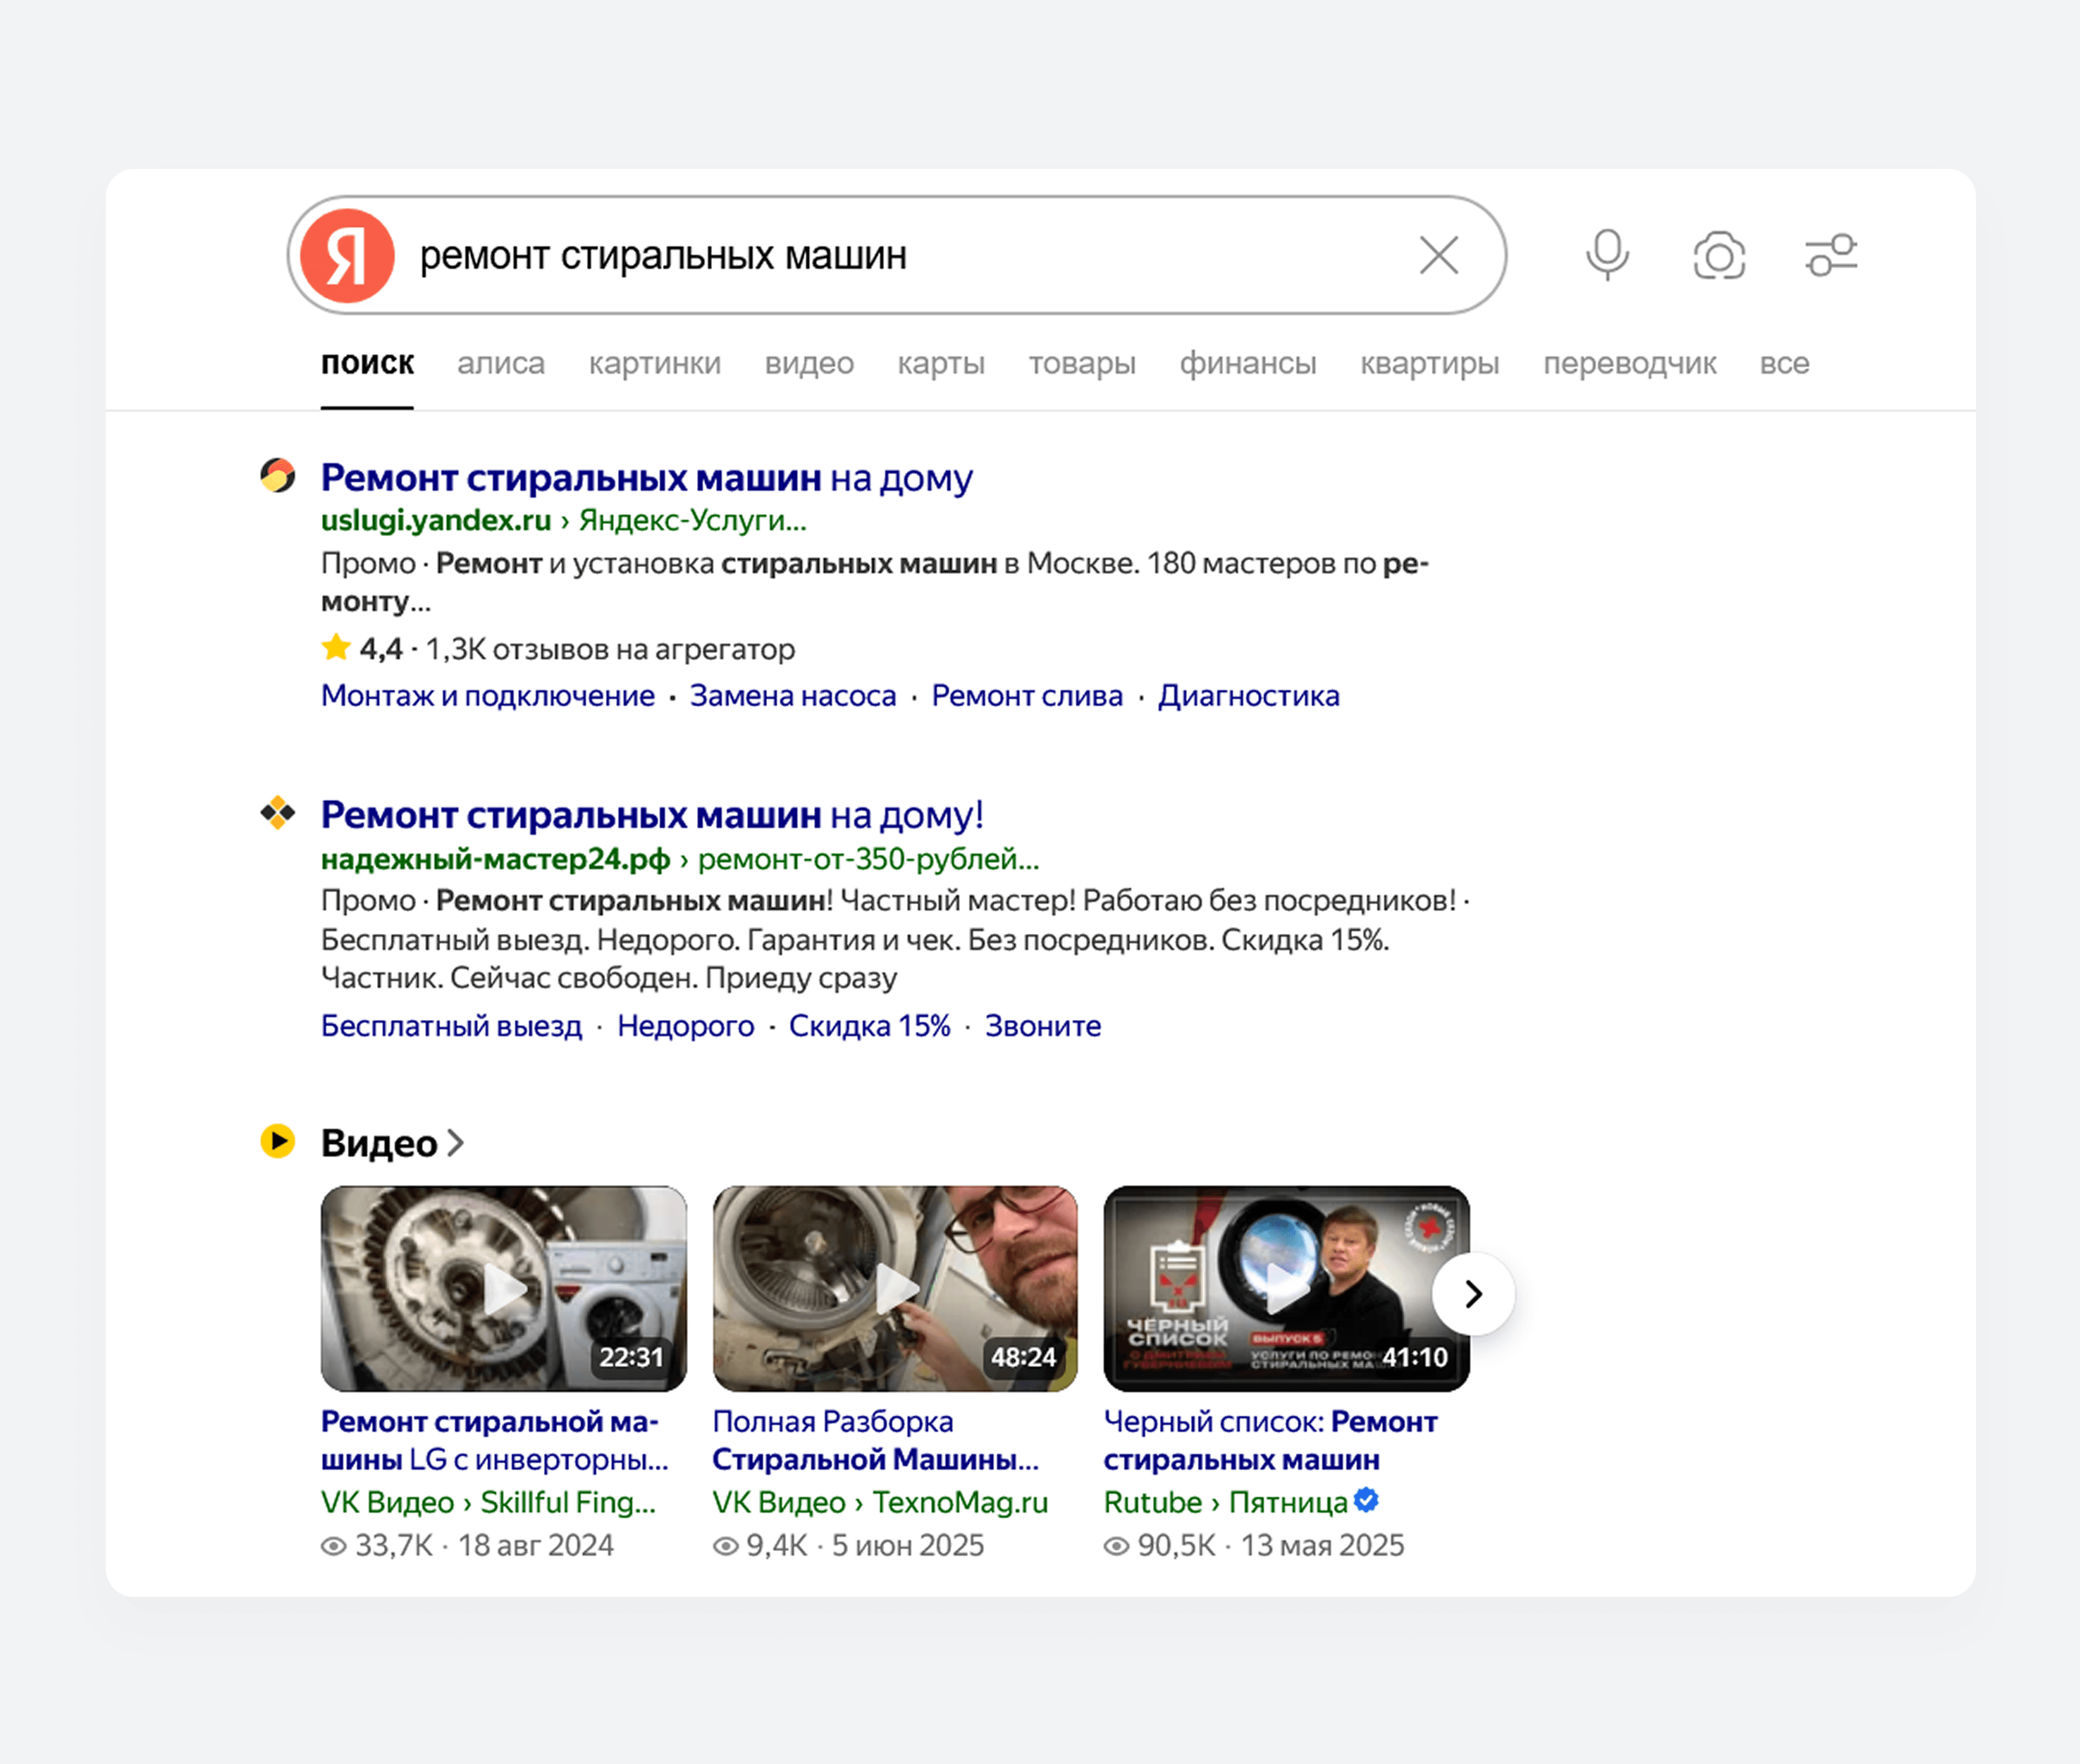Open the 'все' services tab
This screenshot has height=1764, width=2080.
click(1784, 363)
